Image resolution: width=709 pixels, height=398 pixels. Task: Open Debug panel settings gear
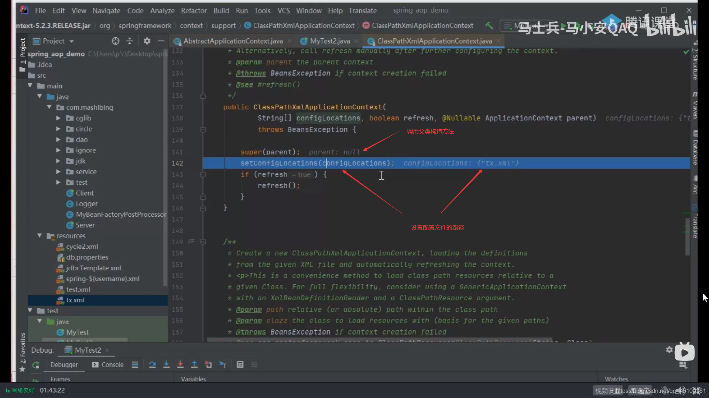click(669, 350)
